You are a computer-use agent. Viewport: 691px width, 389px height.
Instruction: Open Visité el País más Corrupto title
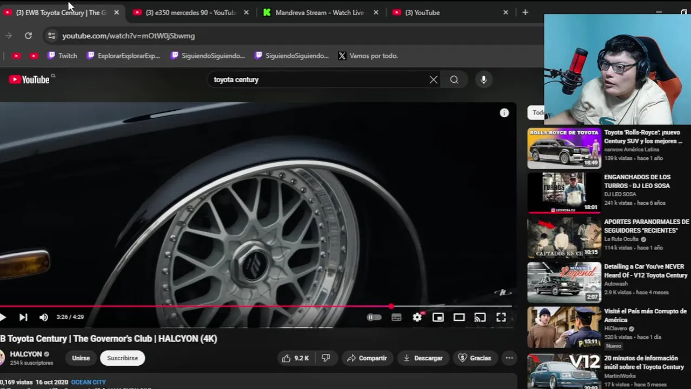pyautogui.click(x=646, y=316)
